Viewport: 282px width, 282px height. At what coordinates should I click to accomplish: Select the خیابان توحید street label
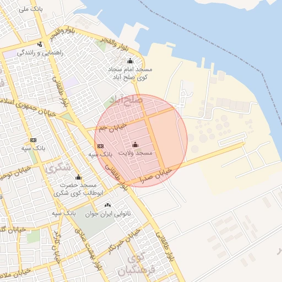pos(15,173)
